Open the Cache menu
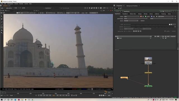The height and width of the screenshot is (101, 179). coord(26,4)
